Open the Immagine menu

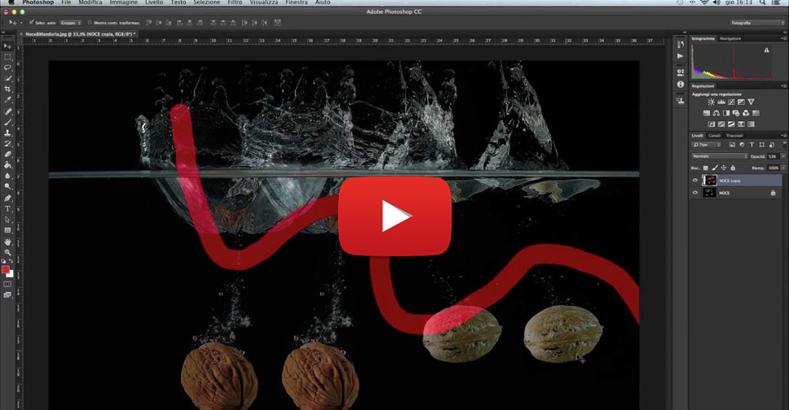pyautogui.click(x=123, y=2)
